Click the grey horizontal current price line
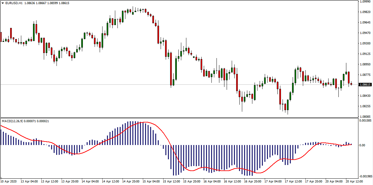This screenshot has width=373, height=185. [x=95, y=84]
